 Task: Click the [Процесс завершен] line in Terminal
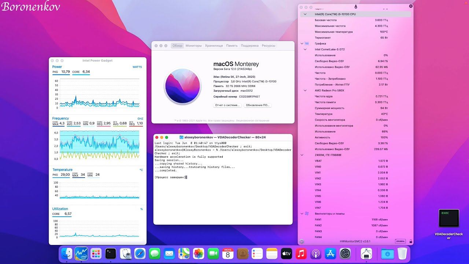(x=170, y=177)
